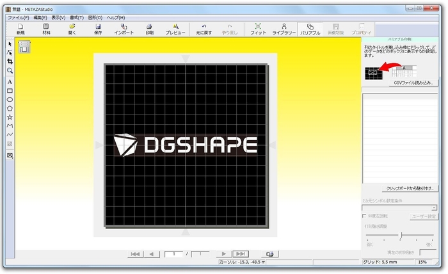Click the current page number field

tap(173, 254)
